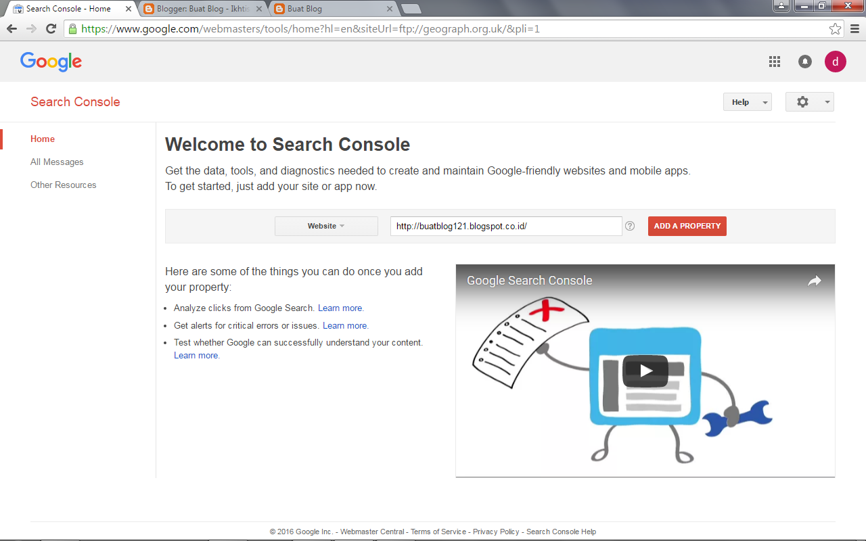Close the Buat Blog tab
Image resolution: width=866 pixels, height=541 pixels.
[390, 9]
